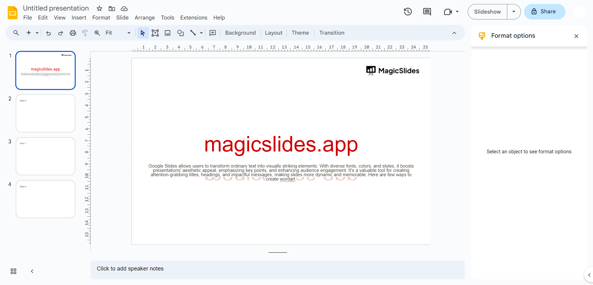Open the Extensions menu

point(194,18)
